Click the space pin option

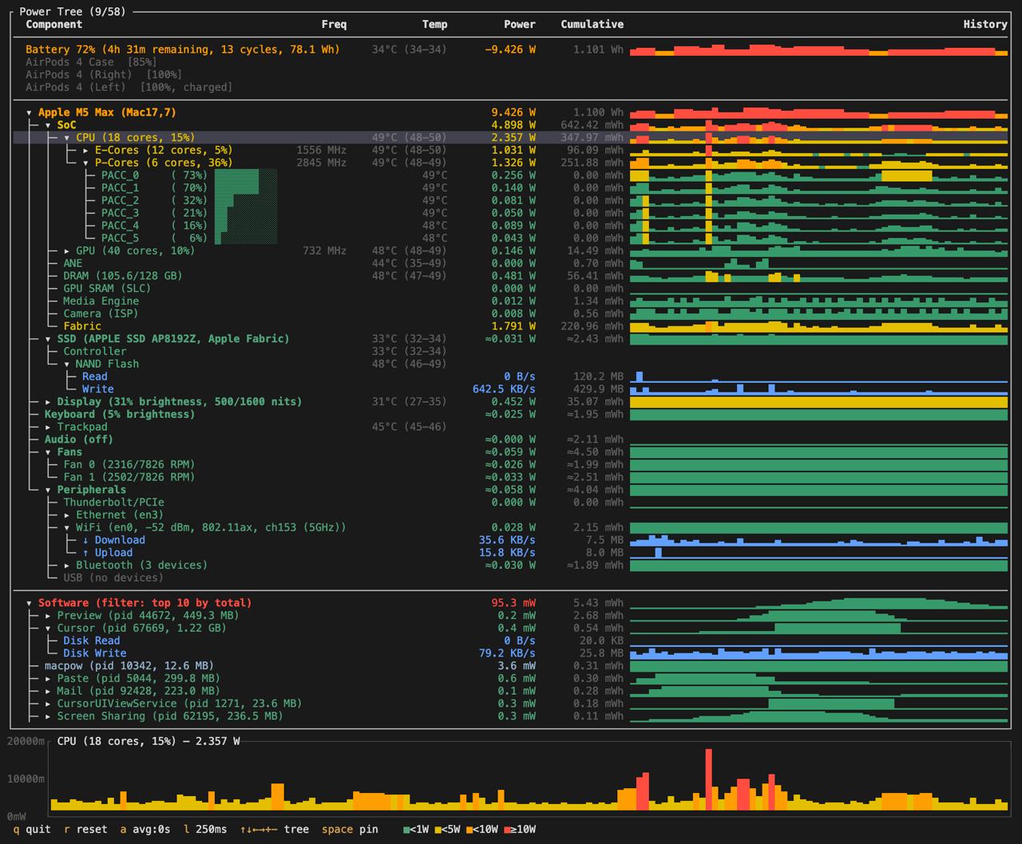(350, 830)
